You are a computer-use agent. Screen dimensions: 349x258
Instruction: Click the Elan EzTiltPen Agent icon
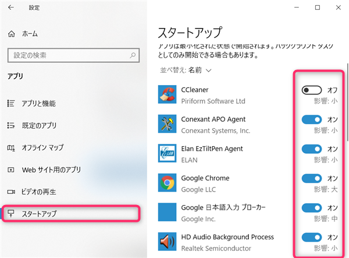[167, 153]
